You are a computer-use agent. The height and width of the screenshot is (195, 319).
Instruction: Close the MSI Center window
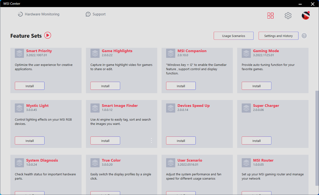point(313,4)
